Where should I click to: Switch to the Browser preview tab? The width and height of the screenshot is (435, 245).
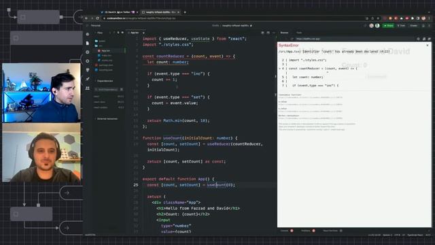pos(284,33)
